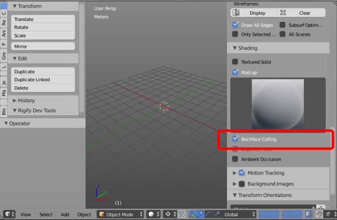Collapse the Operator panel
The height and width of the screenshot is (220, 337).
[6, 123]
